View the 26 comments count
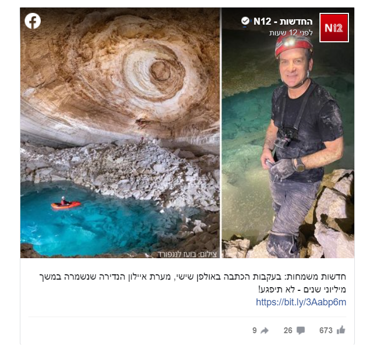 click(x=288, y=330)
